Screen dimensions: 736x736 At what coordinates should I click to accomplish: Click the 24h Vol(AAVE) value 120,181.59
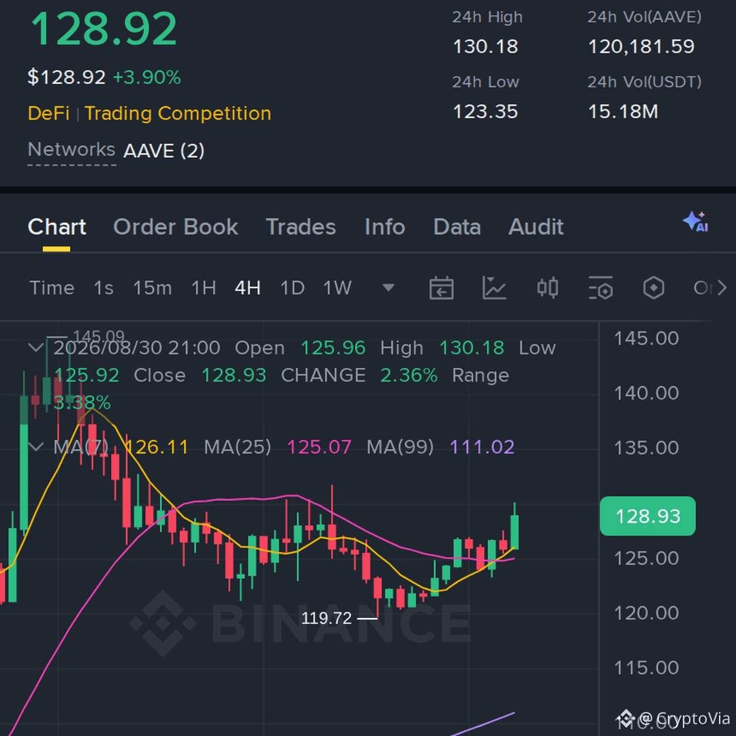point(641,46)
